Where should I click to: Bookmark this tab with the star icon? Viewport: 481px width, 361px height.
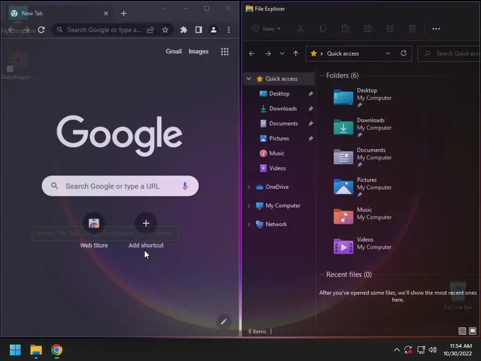point(165,30)
